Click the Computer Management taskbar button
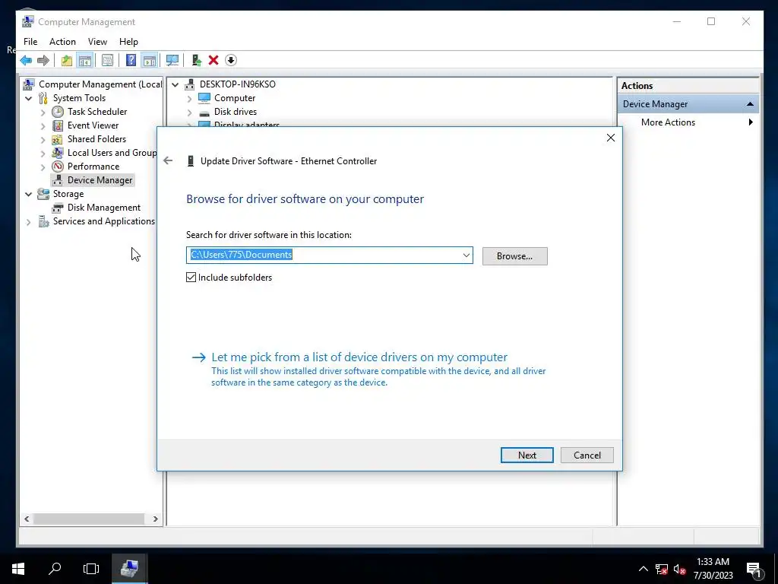This screenshot has height=584, width=778. coord(129,569)
